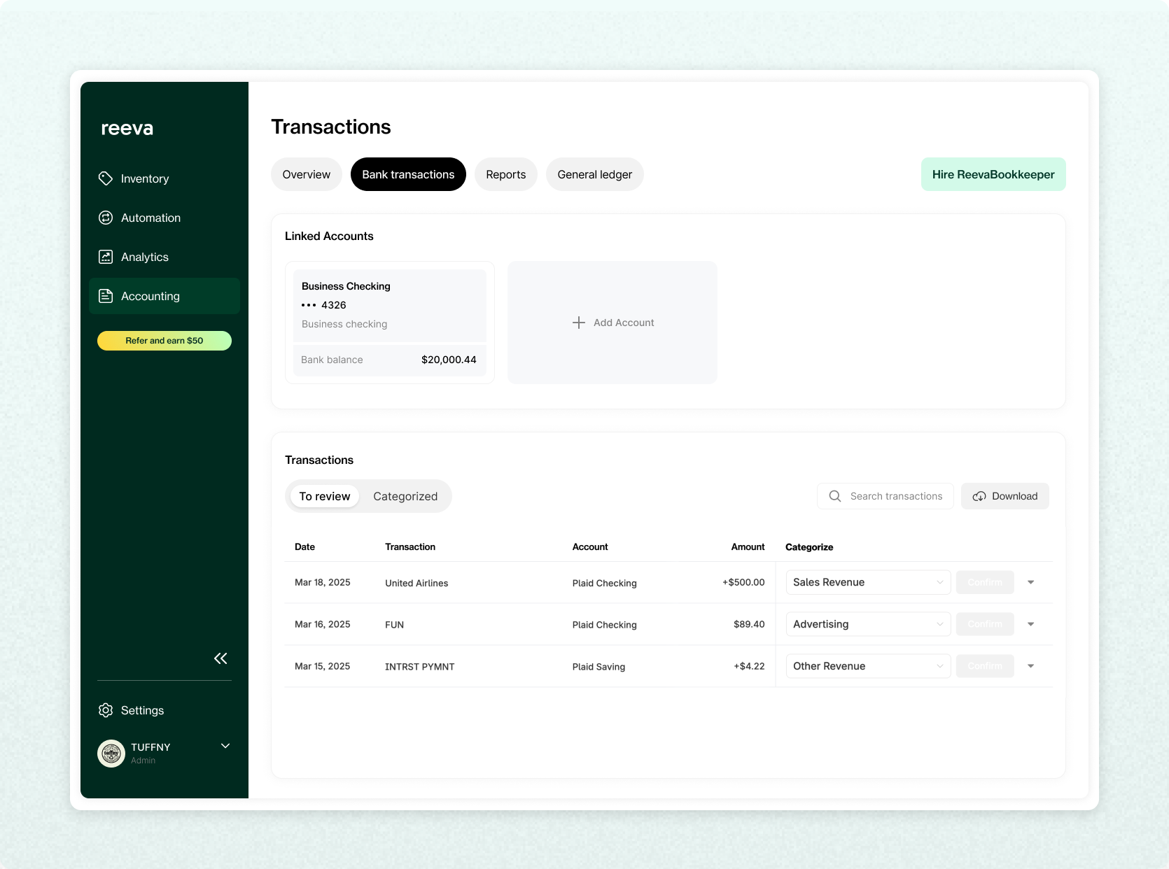Expand the INTRST PYMNT row arrow
Image resolution: width=1169 pixels, height=869 pixels.
pos(1030,666)
